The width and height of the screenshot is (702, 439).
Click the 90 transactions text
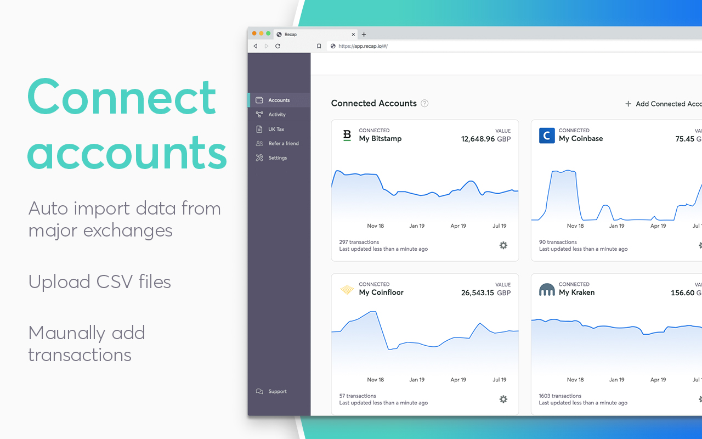click(x=558, y=242)
